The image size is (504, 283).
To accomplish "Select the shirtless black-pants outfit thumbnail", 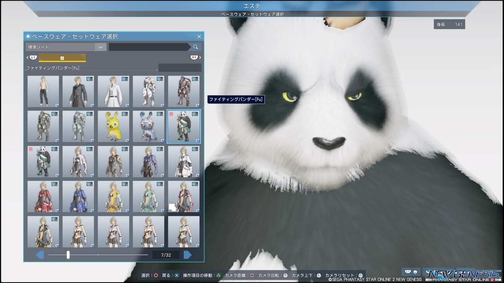I will pos(43,91).
